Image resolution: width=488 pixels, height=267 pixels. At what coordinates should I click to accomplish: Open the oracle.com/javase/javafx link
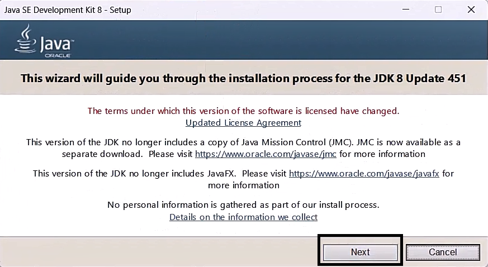363,174
